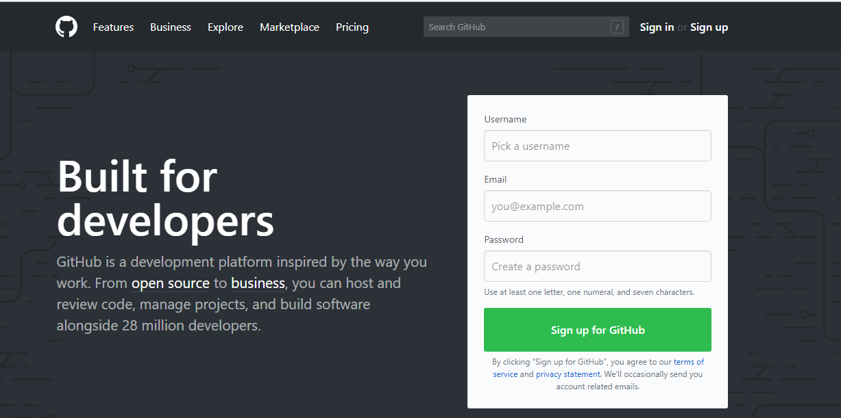The width and height of the screenshot is (841, 418).
Task: Follow the open source link
Action: click(171, 283)
